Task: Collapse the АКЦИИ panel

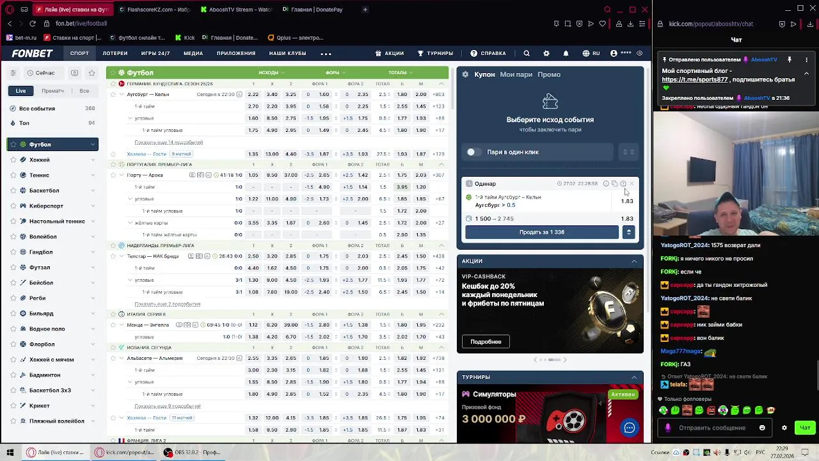Action: 634,261
